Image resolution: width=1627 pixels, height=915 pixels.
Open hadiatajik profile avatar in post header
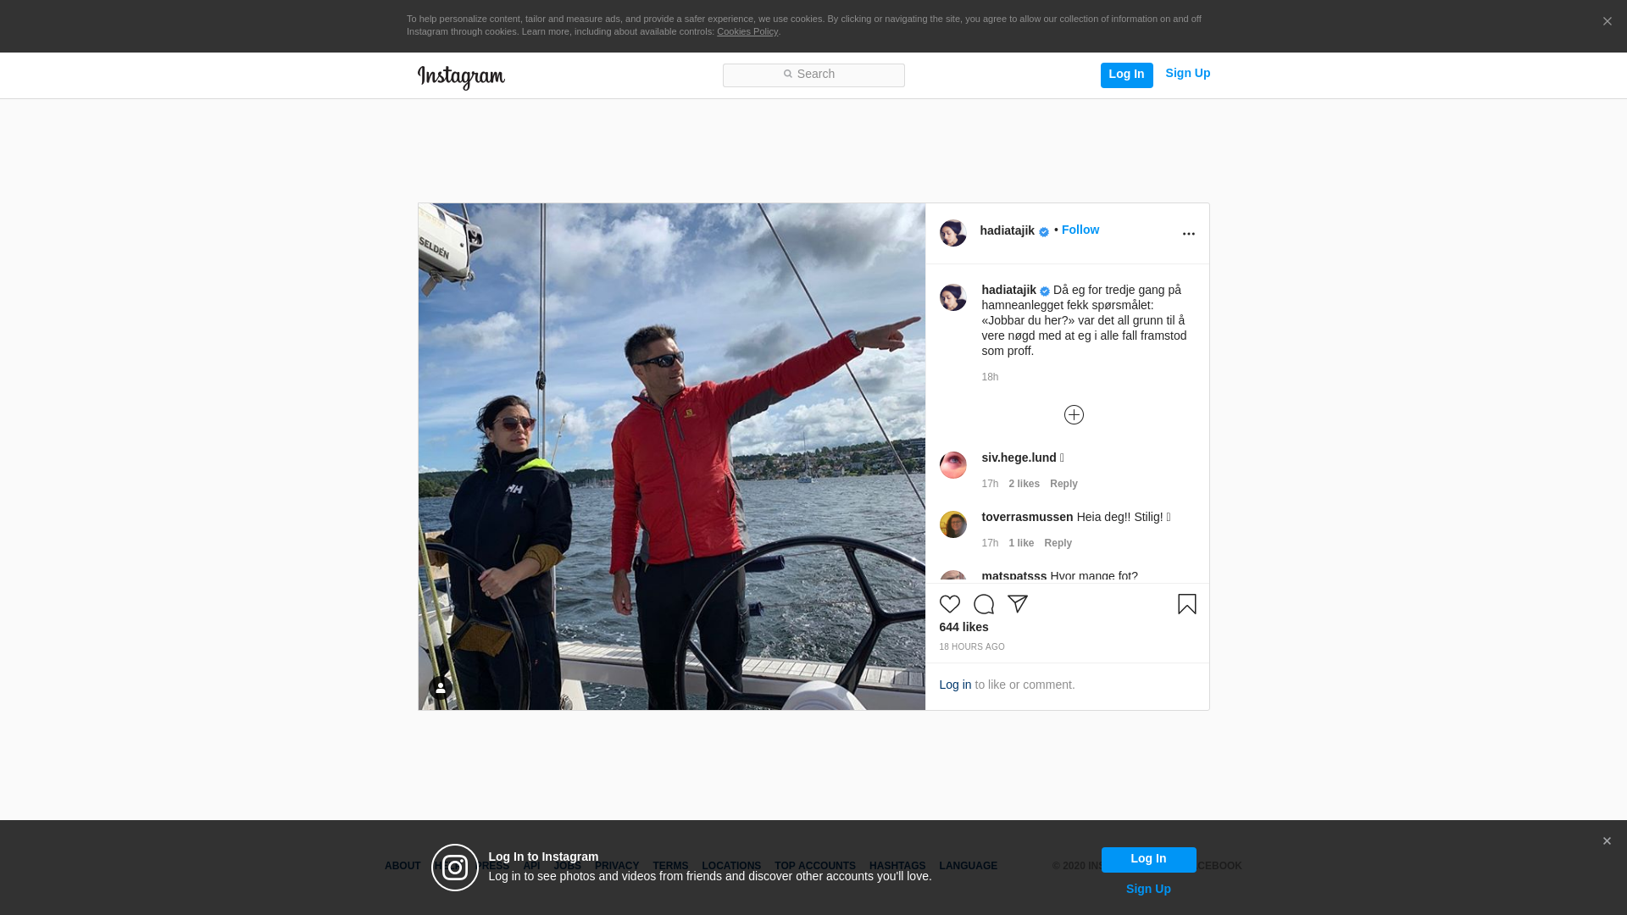pyautogui.click(x=952, y=233)
